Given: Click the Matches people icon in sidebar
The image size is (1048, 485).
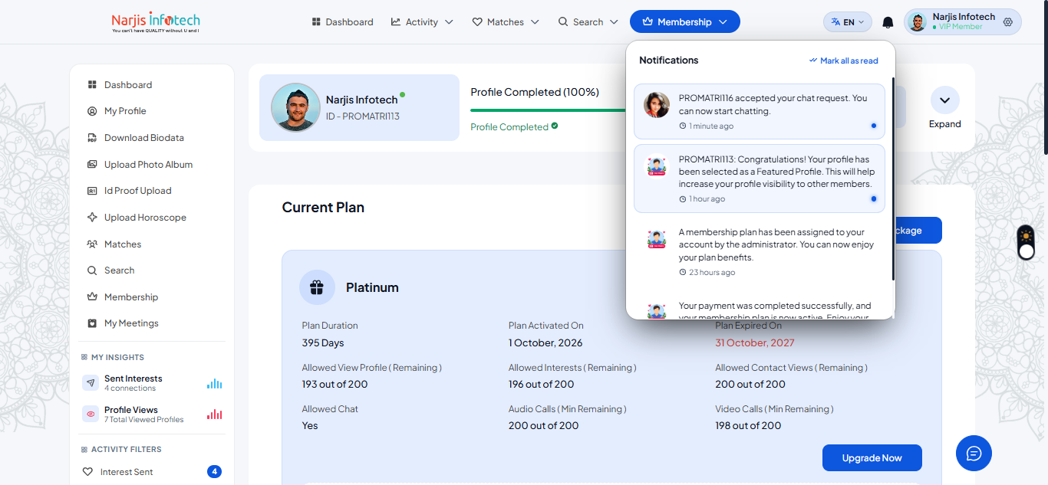Looking at the screenshot, I should tap(92, 244).
